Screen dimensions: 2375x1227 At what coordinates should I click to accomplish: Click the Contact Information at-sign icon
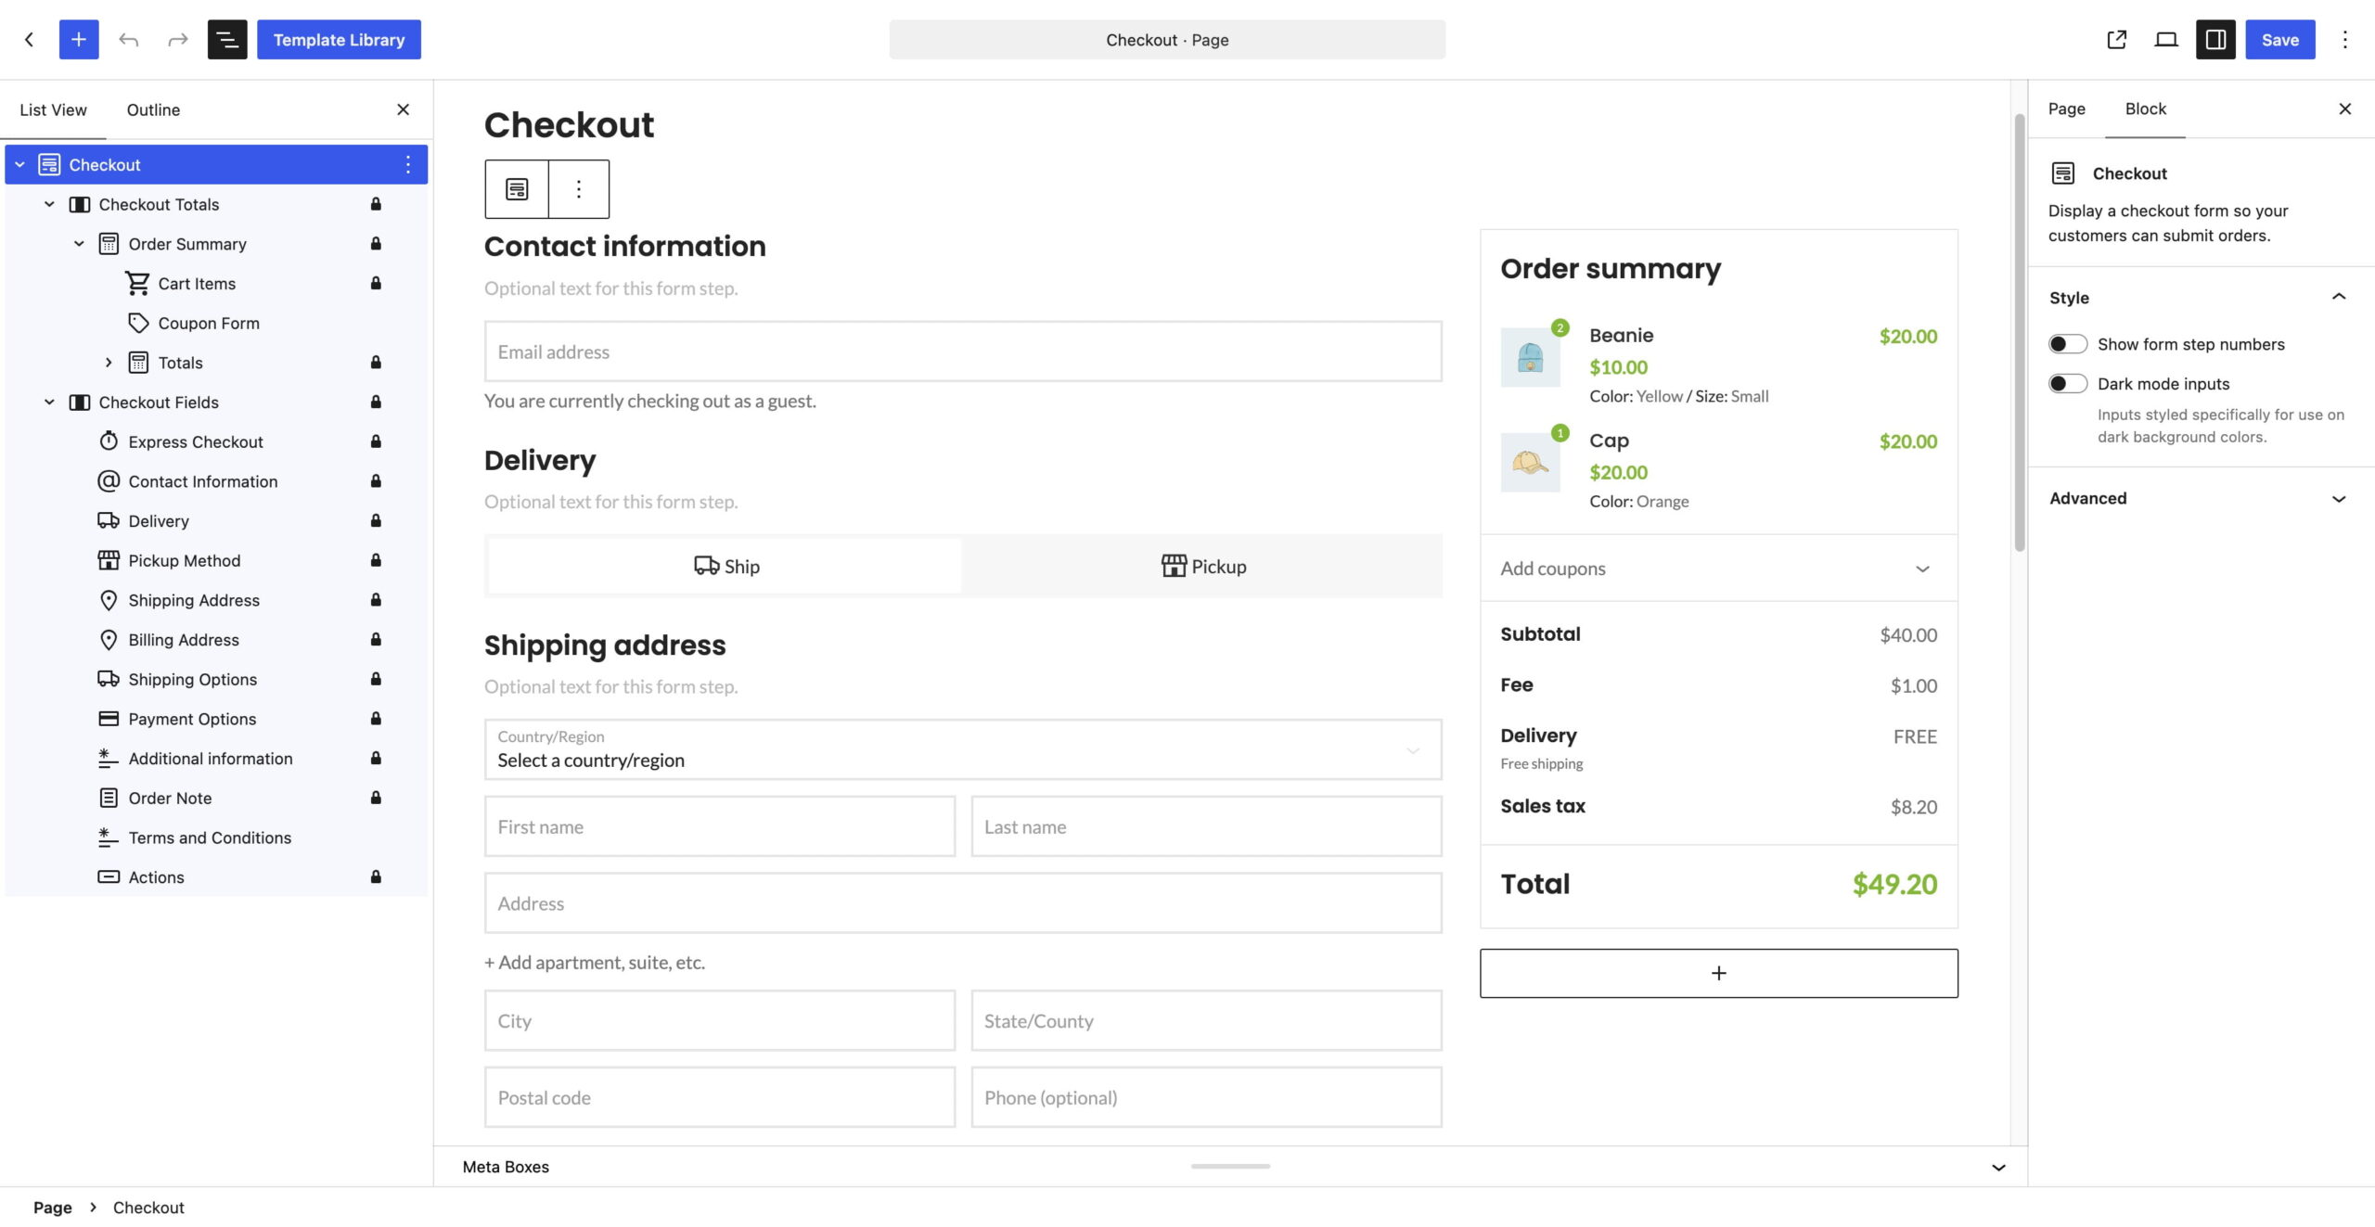pos(109,481)
